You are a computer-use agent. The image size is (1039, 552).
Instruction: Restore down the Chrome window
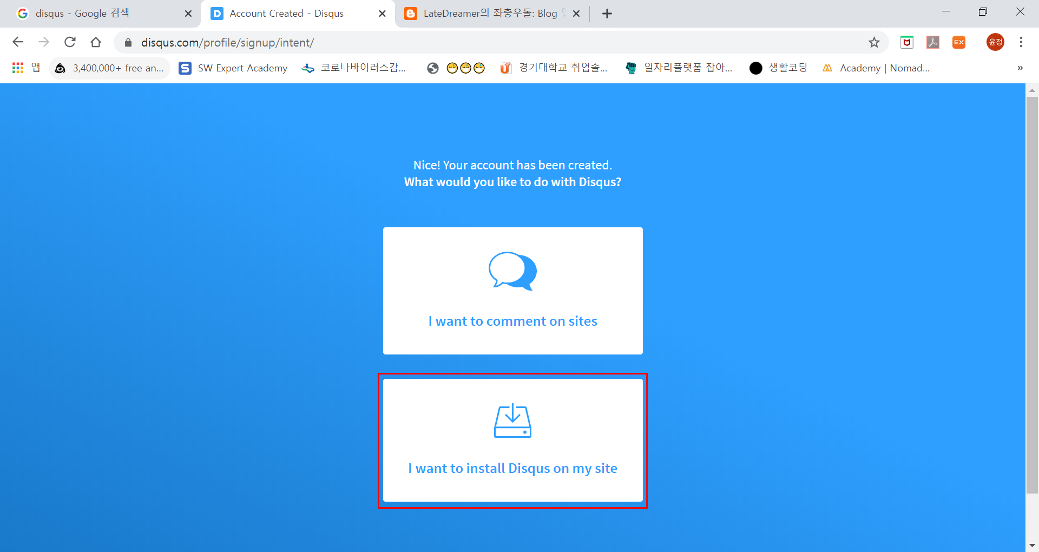[983, 11]
